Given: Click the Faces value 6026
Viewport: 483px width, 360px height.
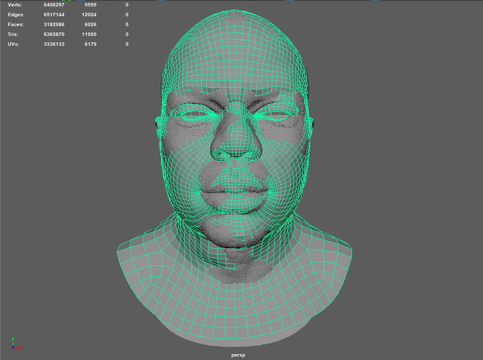Looking at the screenshot, I should pyautogui.click(x=90, y=25).
